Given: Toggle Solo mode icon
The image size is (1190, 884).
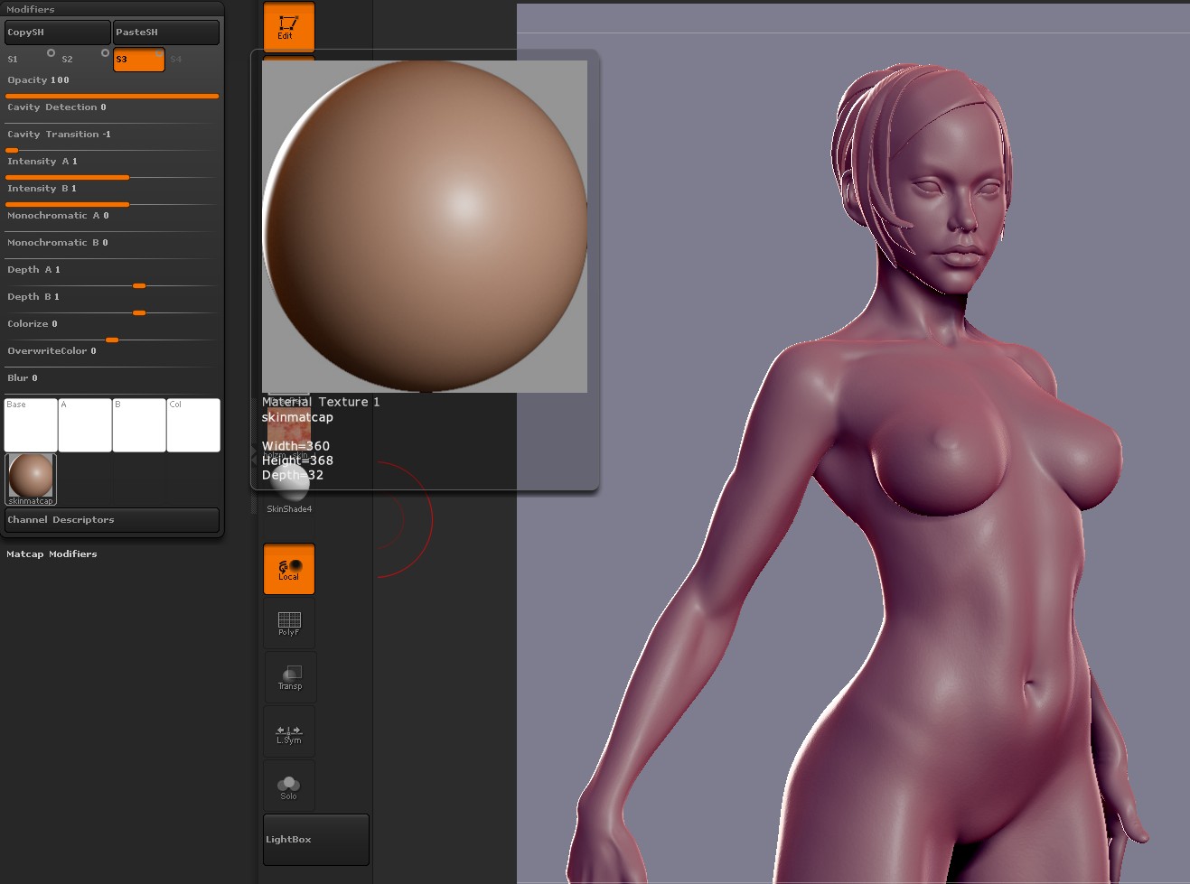Looking at the screenshot, I should pyautogui.click(x=289, y=786).
